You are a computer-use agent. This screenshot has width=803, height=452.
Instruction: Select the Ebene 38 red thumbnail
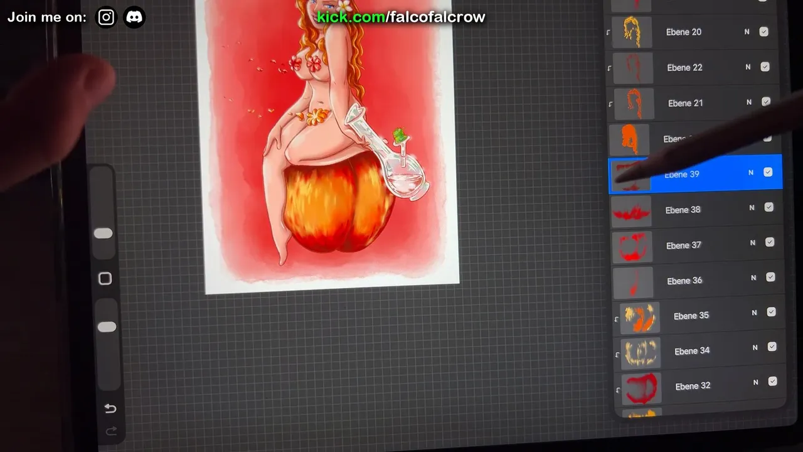point(631,211)
